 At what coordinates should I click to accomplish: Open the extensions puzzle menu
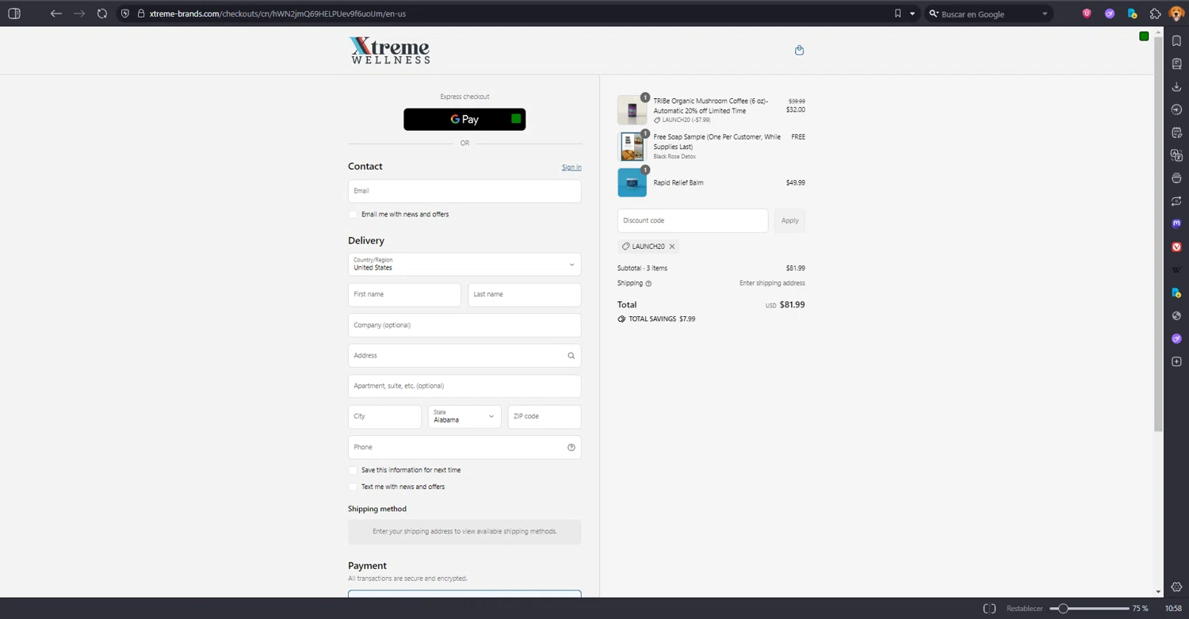[x=1155, y=13]
